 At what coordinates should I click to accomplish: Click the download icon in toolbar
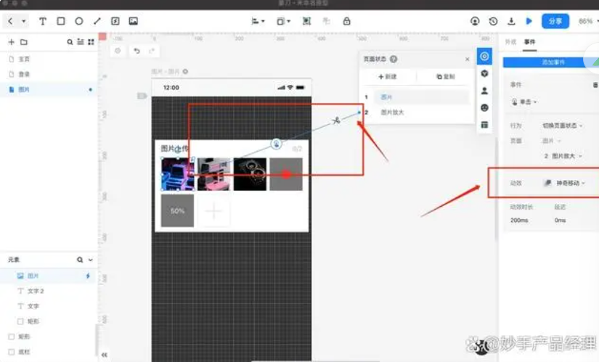(511, 21)
